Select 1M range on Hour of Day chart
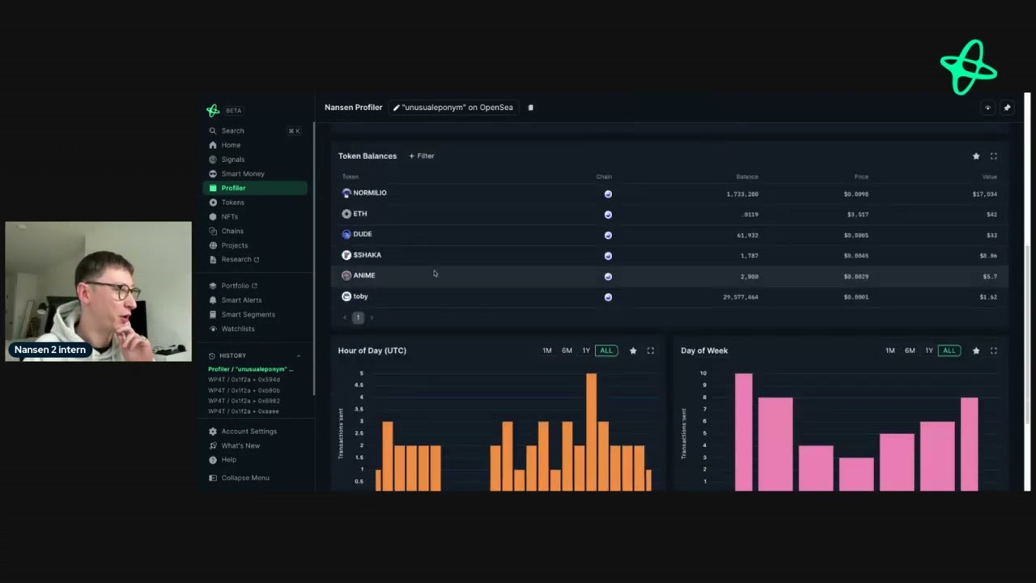The image size is (1036, 583). pyautogui.click(x=547, y=351)
